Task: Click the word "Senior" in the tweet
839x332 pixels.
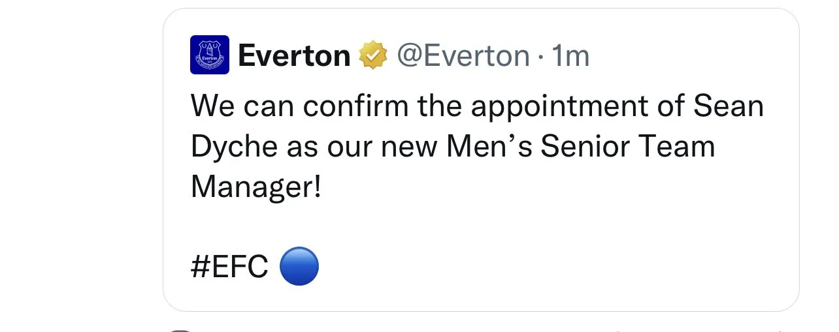Action: coord(582,147)
